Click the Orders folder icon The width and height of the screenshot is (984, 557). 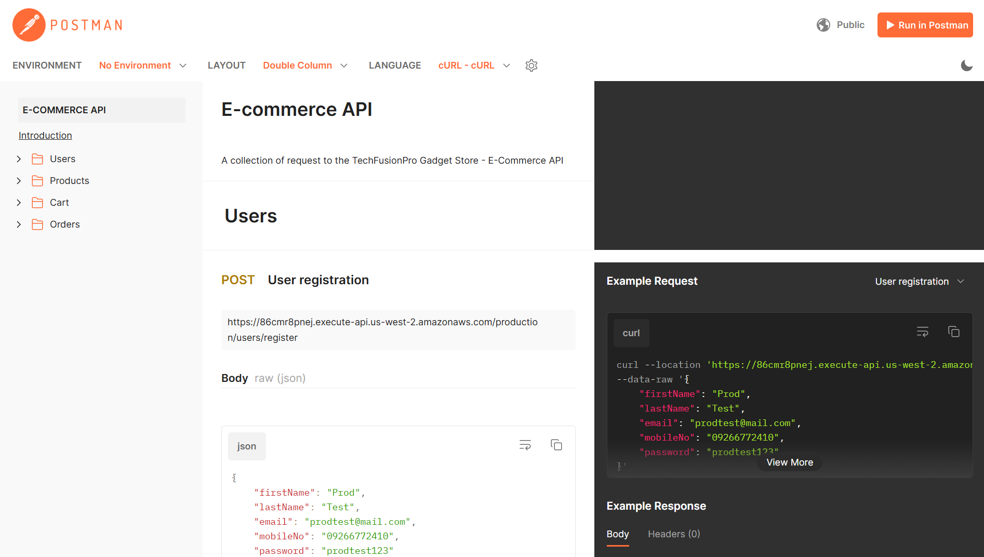[x=37, y=224]
